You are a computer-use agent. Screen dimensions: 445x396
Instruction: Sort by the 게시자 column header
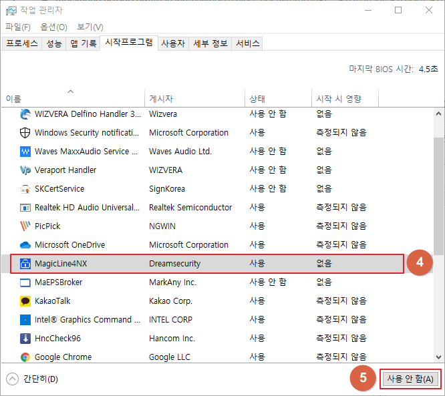coord(194,98)
